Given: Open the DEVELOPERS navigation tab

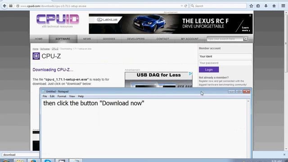Looking at the screenshot, I should coord(136,39).
